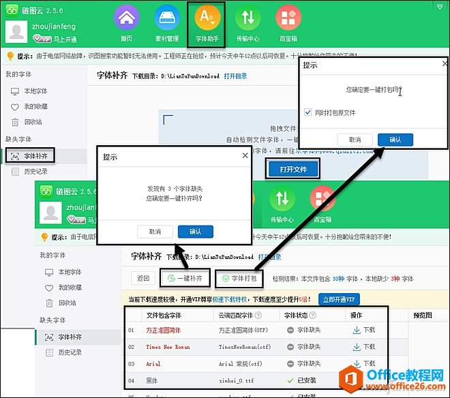This screenshot has height=398, width=450.
Task: Click 取消 in the 字体缺失 dialog
Action: pyautogui.click(x=155, y=232)
